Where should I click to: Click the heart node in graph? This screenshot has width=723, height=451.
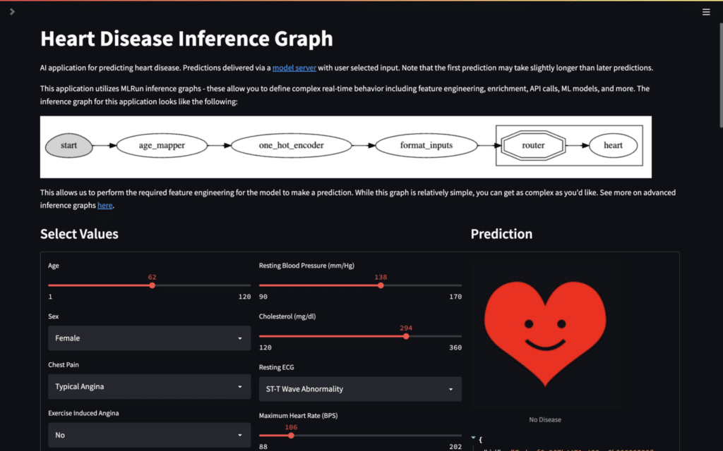[613, 145]
